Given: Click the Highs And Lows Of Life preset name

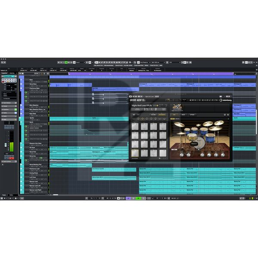Looking at the screenshot, I should pyautogui.click(x=142, y=105).
